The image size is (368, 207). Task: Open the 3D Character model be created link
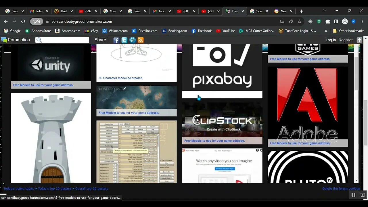pos(120,78)
